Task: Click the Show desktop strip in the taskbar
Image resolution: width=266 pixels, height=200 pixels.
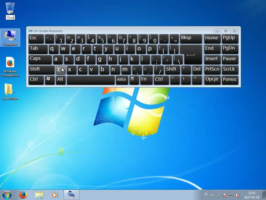Action: click(x=264, y=195)
